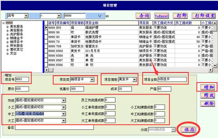Viewport: 218px width, 138px height.
Task: Click the table's horizontal scrollbar right arrow
Action: (211, 70)
